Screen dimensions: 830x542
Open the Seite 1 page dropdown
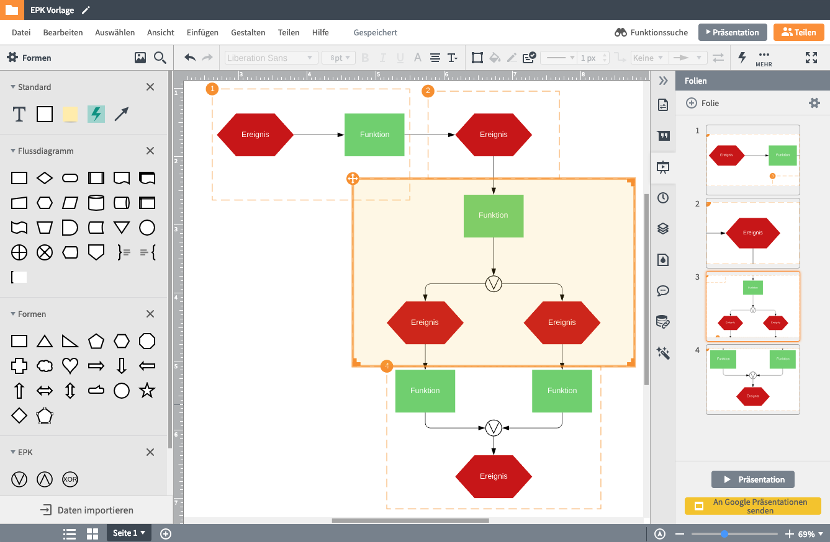(x=129, y=533)
